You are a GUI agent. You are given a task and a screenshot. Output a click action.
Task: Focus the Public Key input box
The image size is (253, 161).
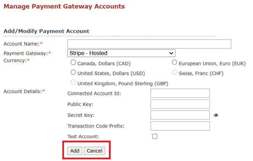180,104
